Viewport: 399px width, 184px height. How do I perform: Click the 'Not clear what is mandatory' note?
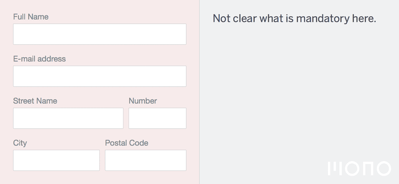pos(294,19)
